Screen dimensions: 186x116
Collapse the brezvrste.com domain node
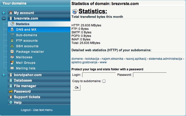point(4,18)
